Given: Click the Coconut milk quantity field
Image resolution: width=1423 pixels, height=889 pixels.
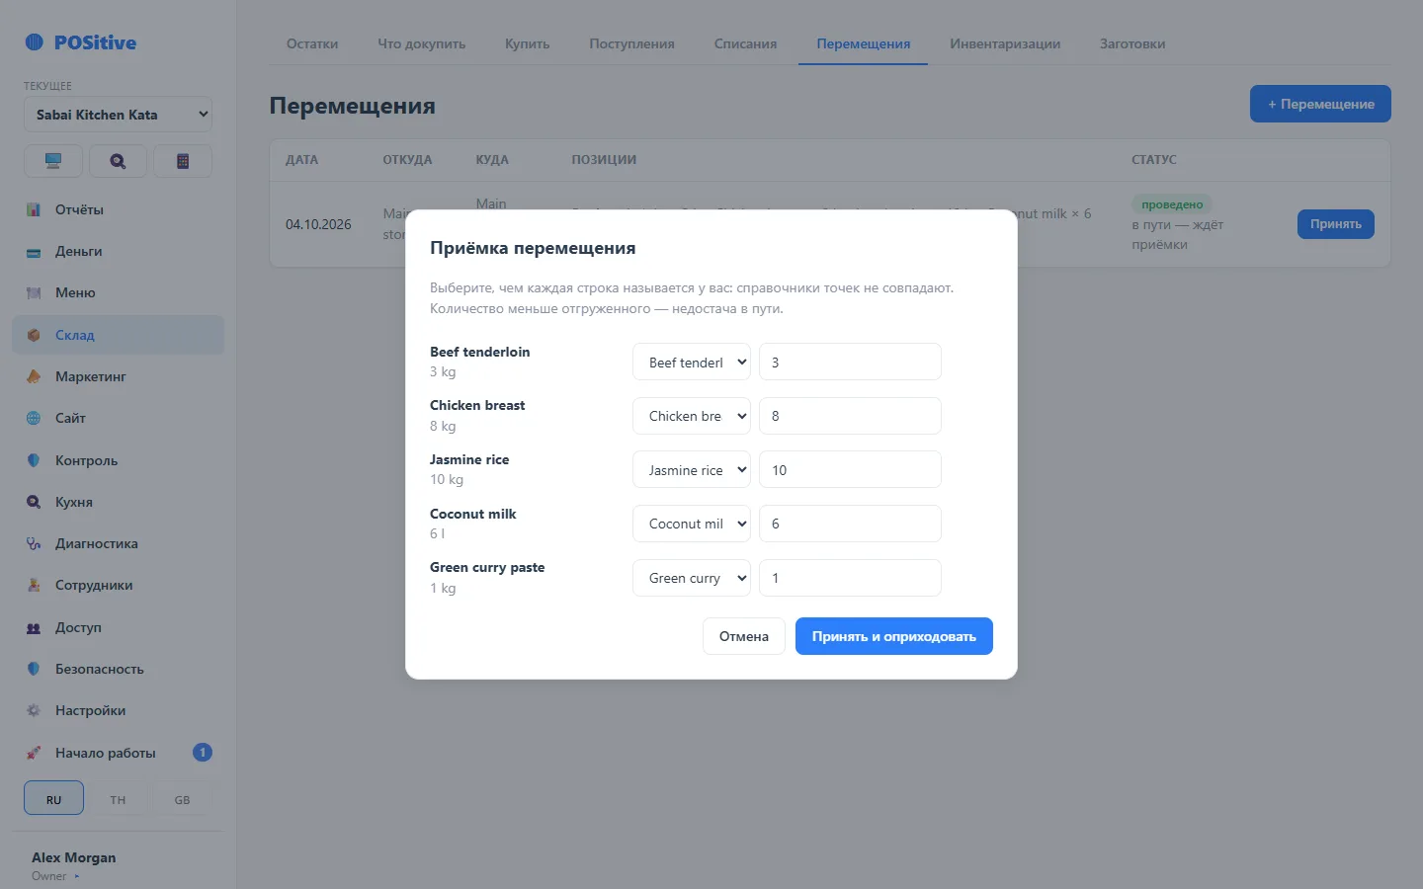Looking at the screenshot, I should click(x=850, y=524).
